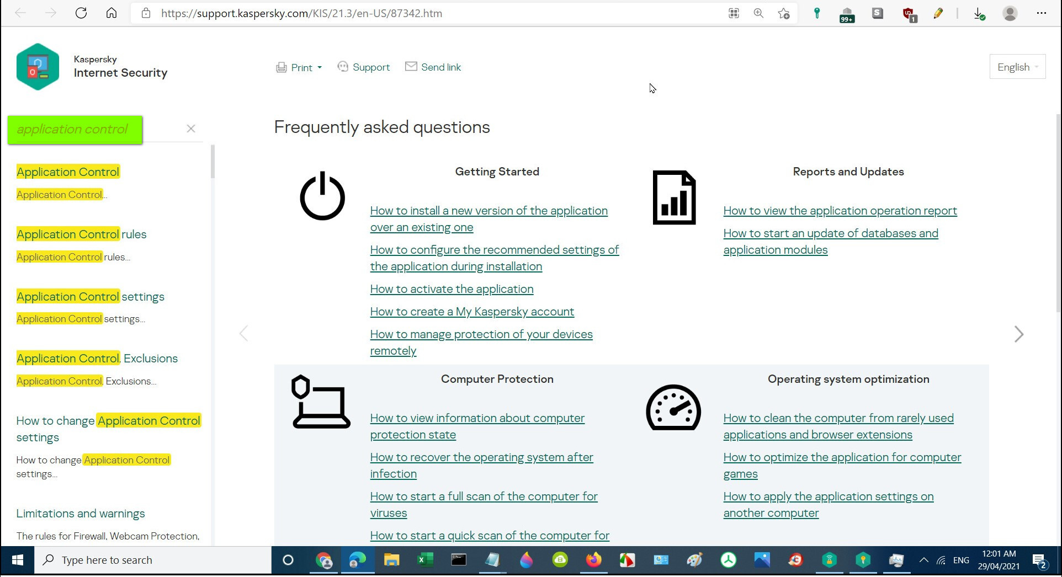Click the browser Home button

[x=111, y=13]
